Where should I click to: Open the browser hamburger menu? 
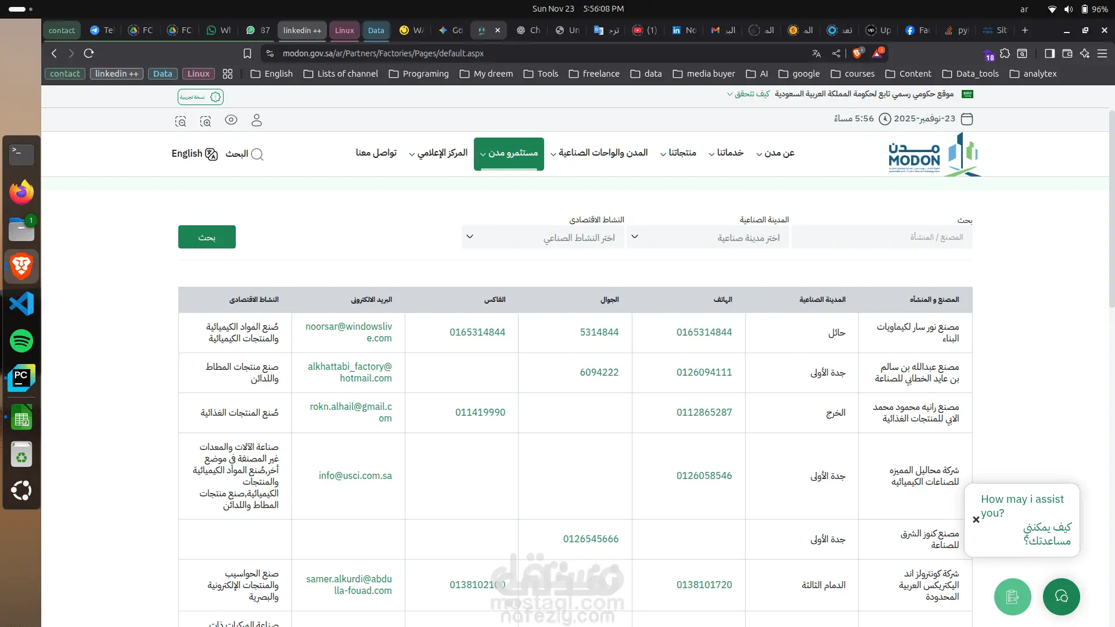click(x=1102, y=53)
